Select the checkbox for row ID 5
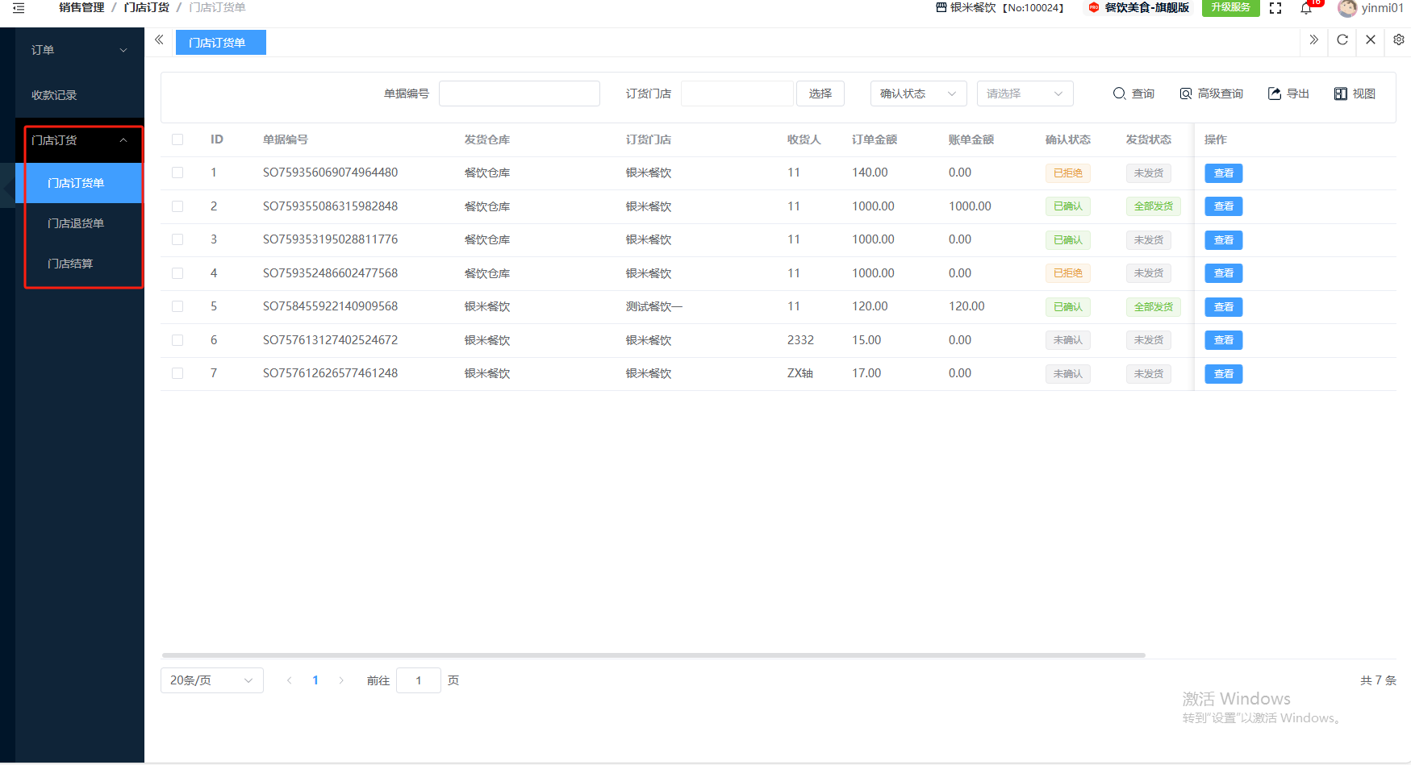 [x=177, y=306]
